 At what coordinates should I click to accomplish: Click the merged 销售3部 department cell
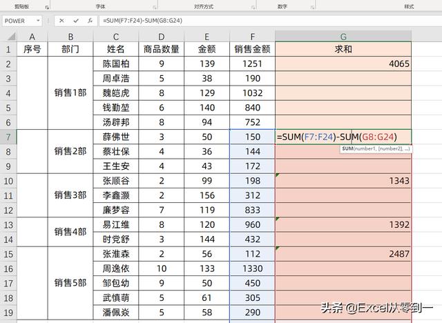(x=75, y=195)
